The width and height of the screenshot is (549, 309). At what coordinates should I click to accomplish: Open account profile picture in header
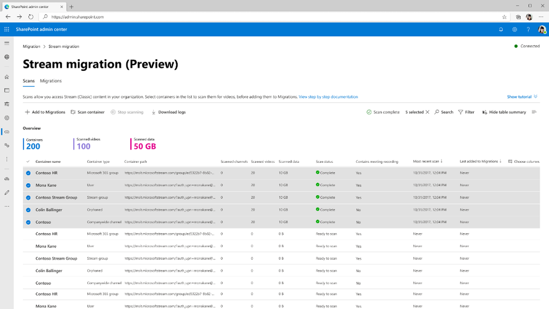tap(542, 30)
